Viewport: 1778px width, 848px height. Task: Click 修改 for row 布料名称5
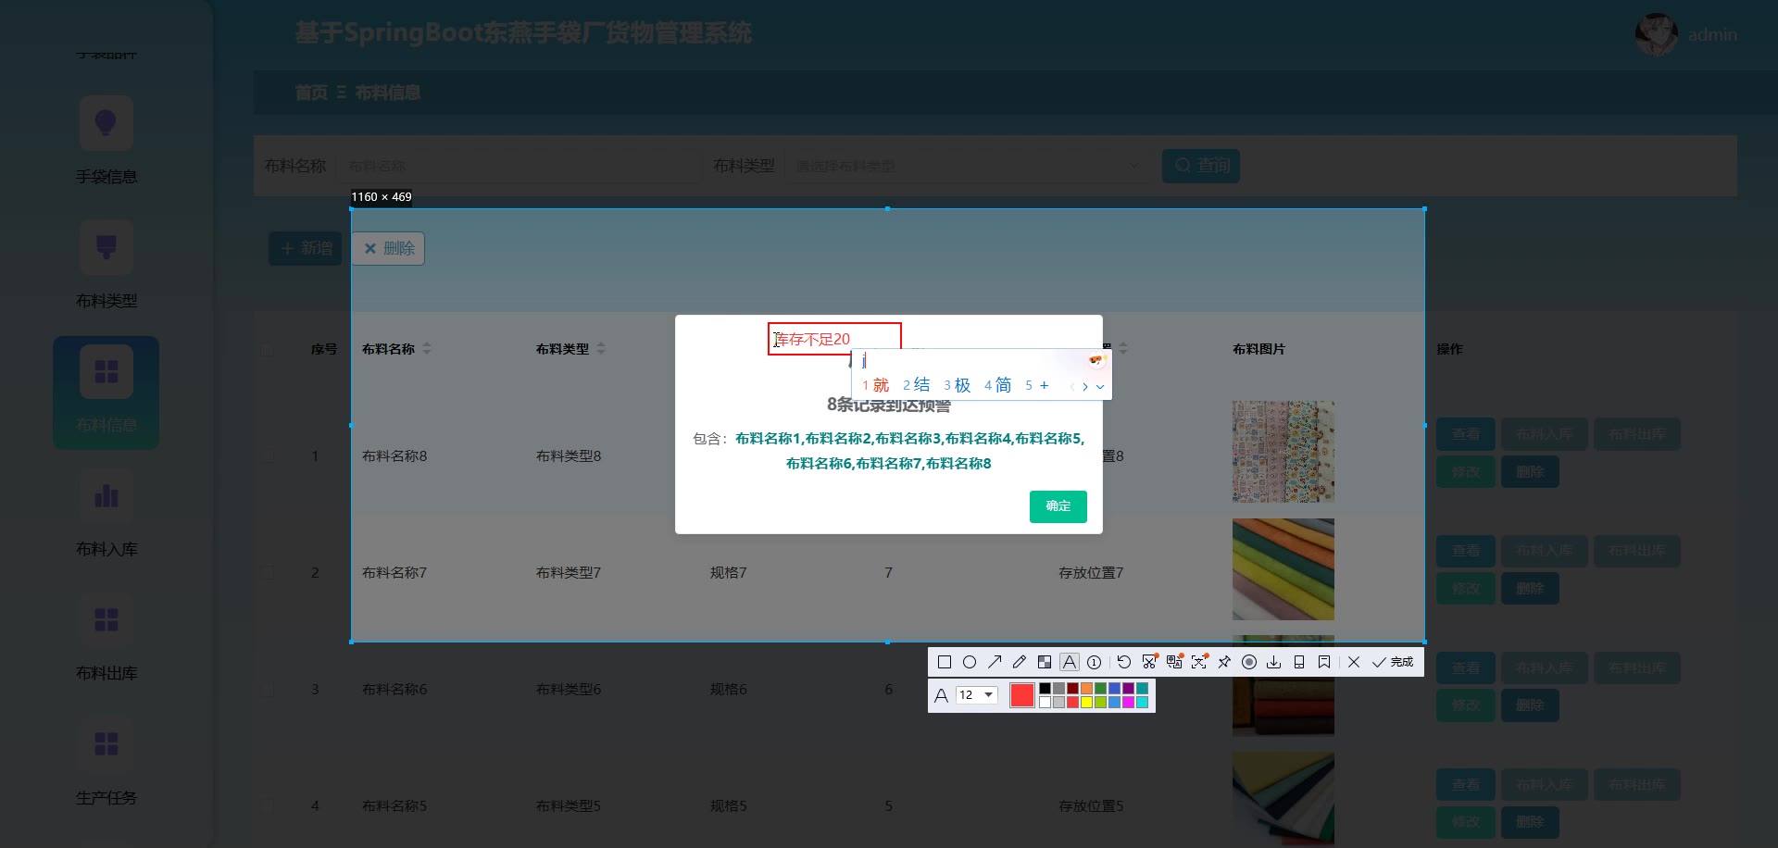tap(1466, 822)
